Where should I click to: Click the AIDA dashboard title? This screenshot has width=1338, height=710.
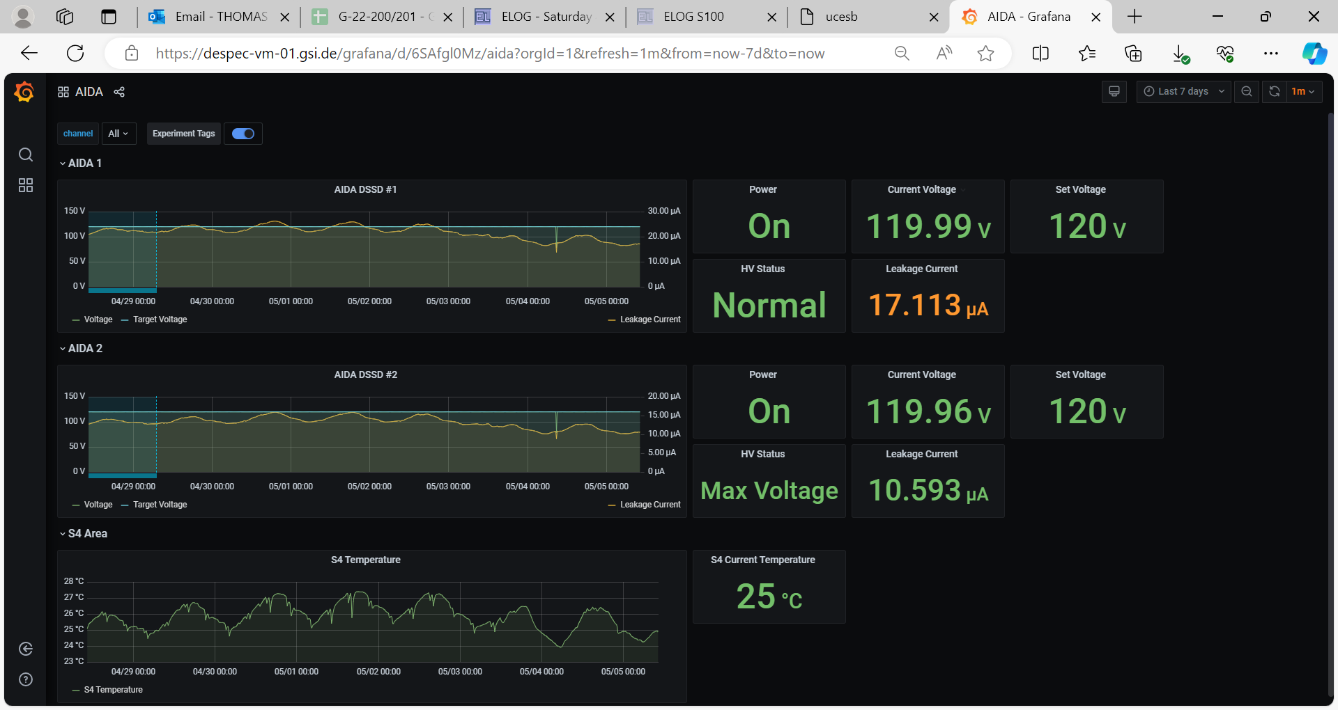(89, 92)
